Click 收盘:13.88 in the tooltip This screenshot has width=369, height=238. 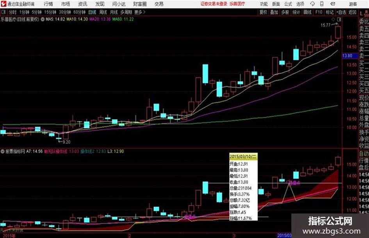(239, 182)
